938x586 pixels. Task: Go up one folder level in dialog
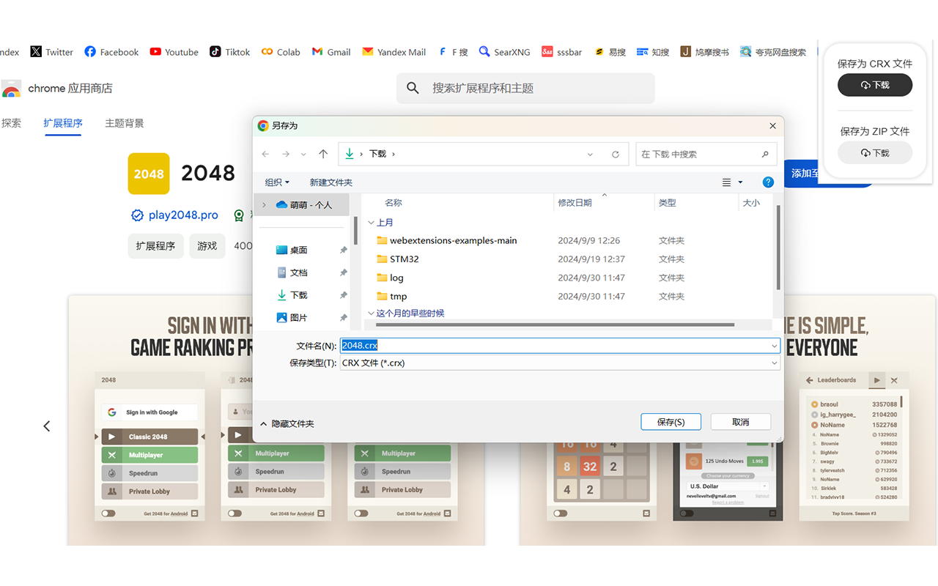(323, 154)
